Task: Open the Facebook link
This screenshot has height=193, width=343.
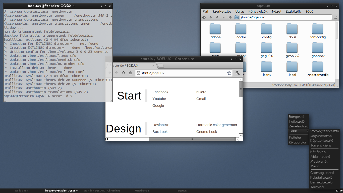Action: 160,92
